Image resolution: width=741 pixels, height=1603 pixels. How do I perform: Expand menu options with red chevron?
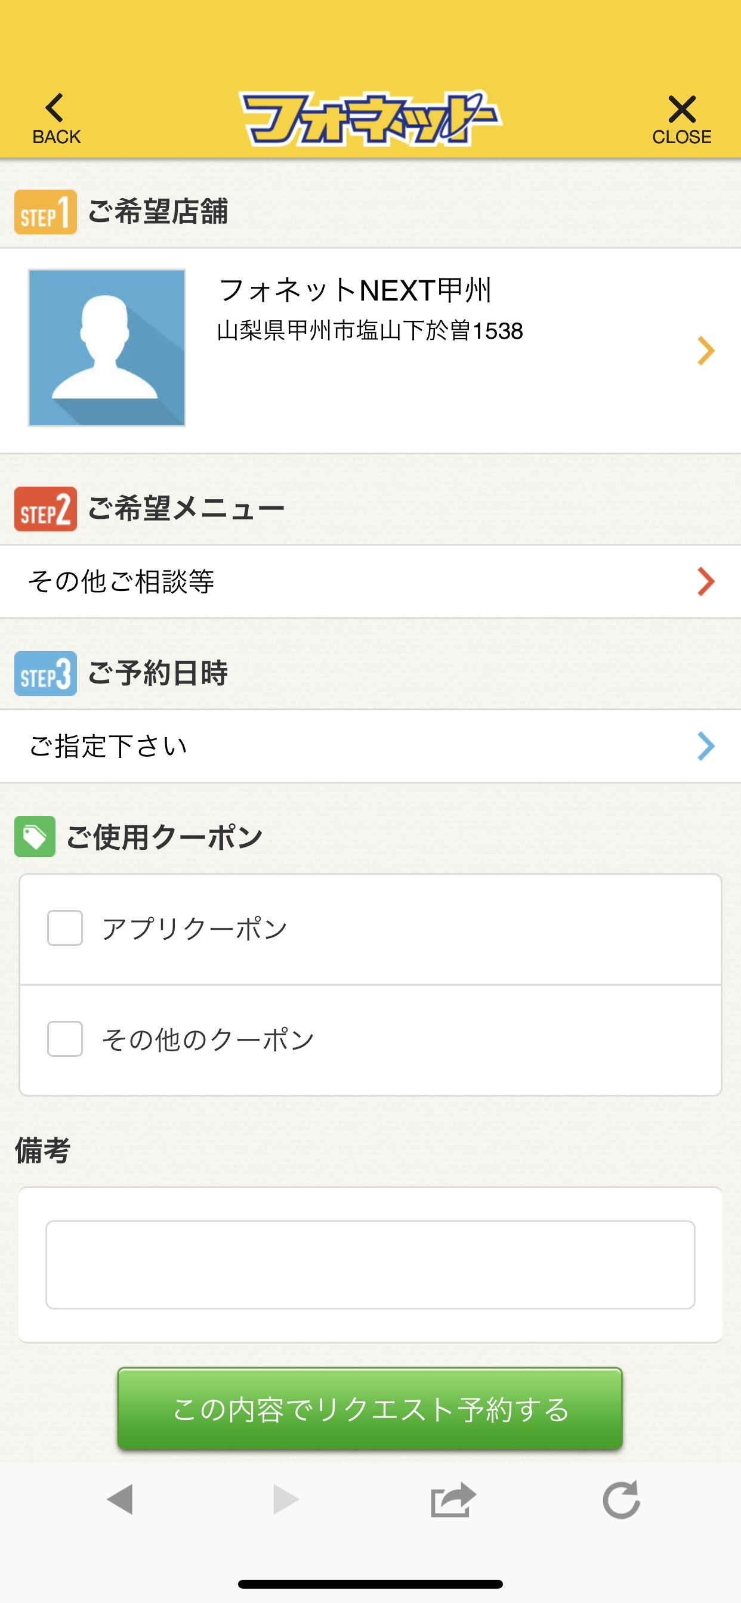[706, 582]
